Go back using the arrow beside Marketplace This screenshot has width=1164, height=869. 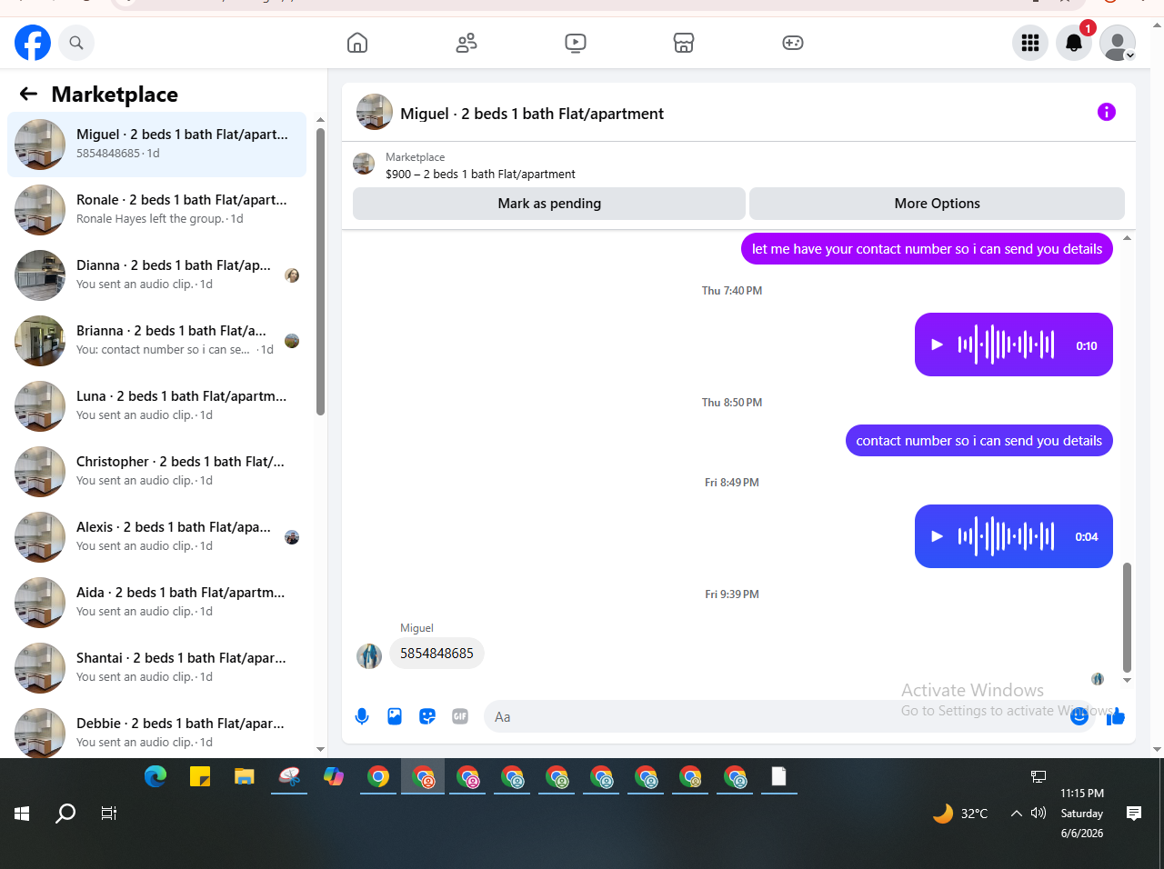(28, 94)
